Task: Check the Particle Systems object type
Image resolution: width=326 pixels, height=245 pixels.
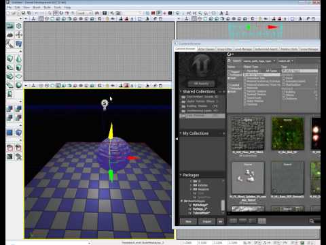Action: (x=245, y=91)
